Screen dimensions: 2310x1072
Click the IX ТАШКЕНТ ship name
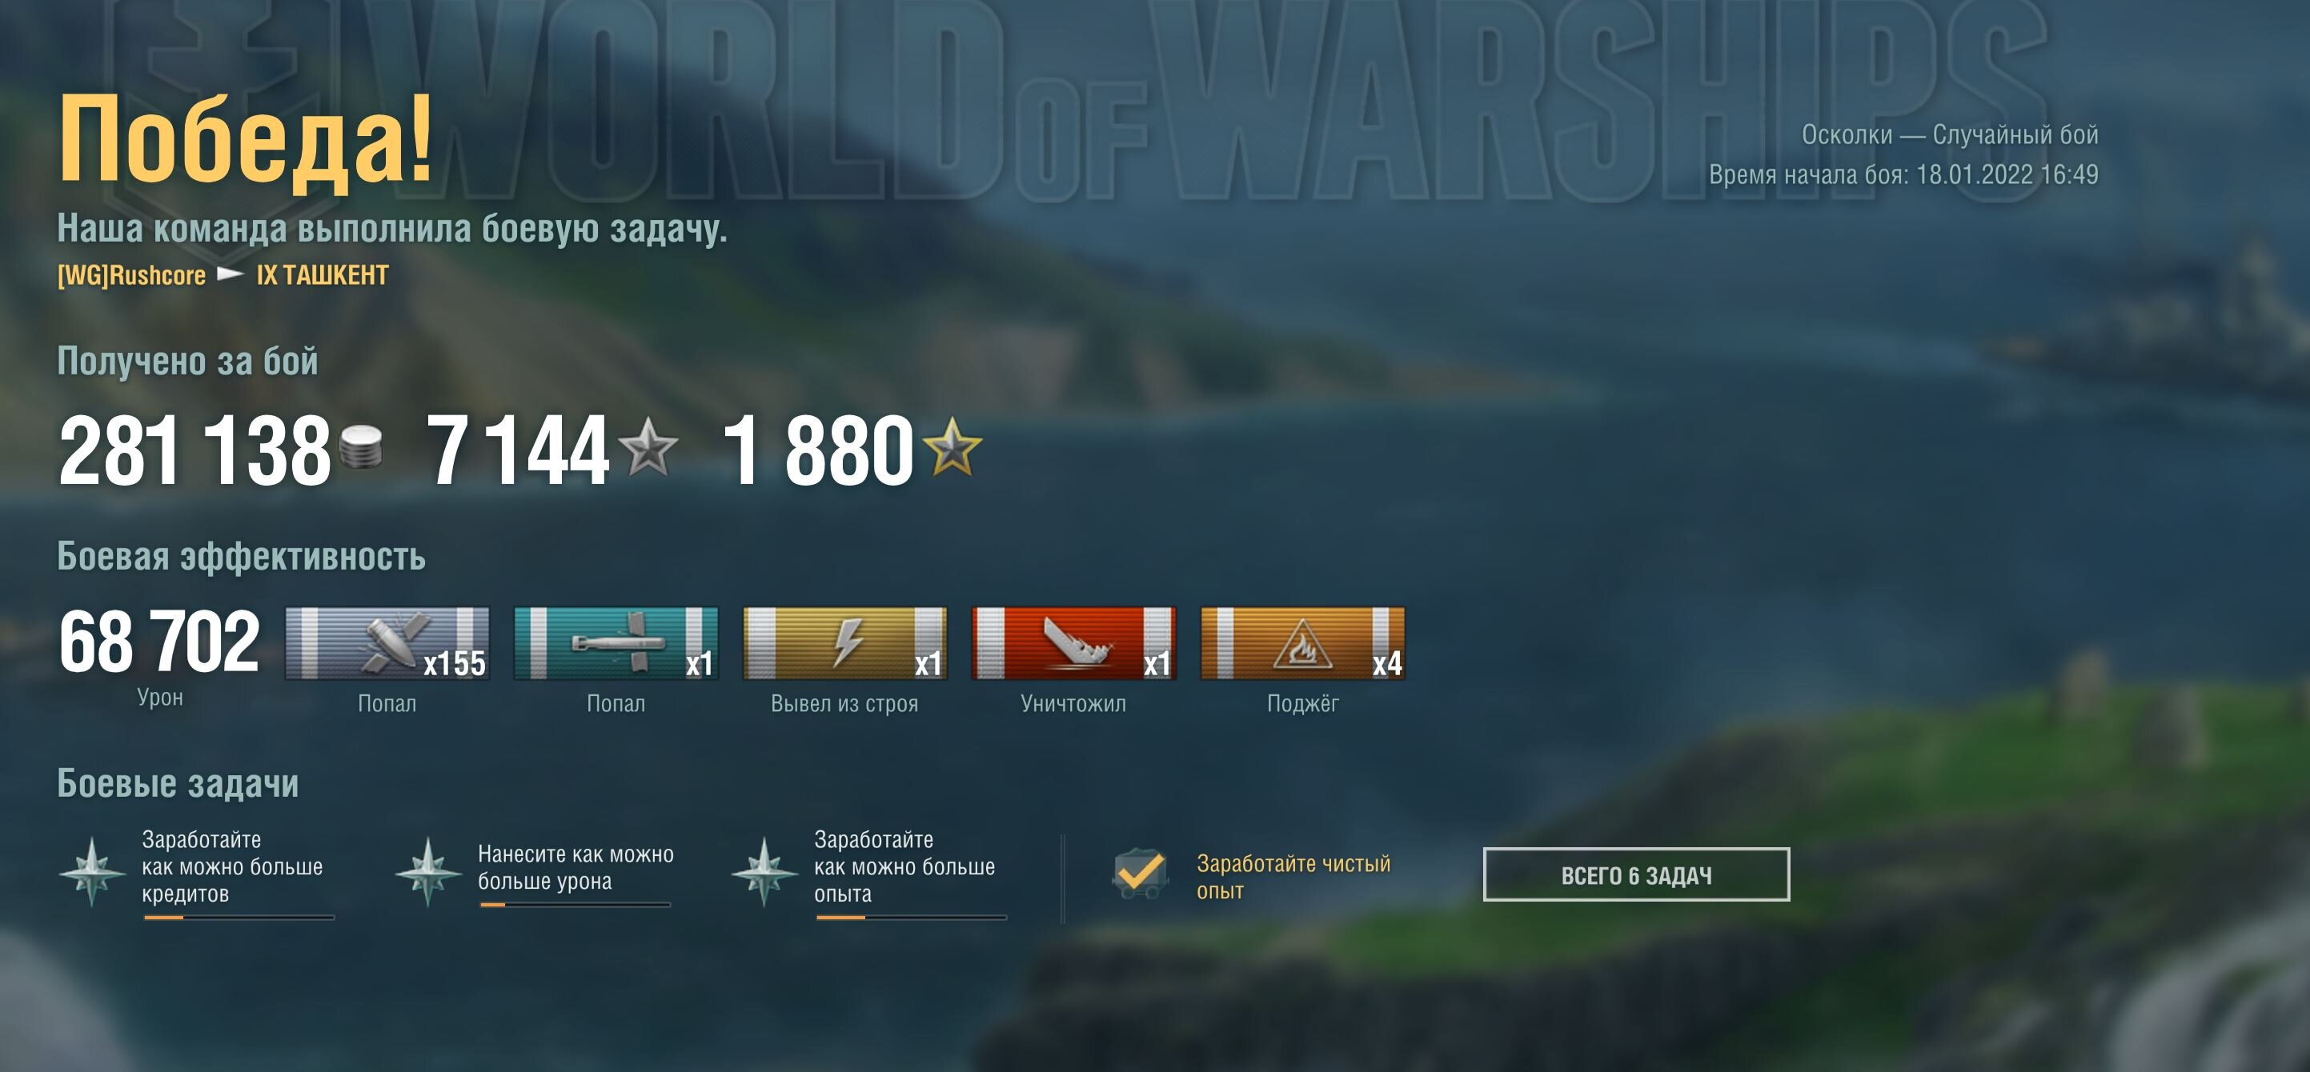323,275
